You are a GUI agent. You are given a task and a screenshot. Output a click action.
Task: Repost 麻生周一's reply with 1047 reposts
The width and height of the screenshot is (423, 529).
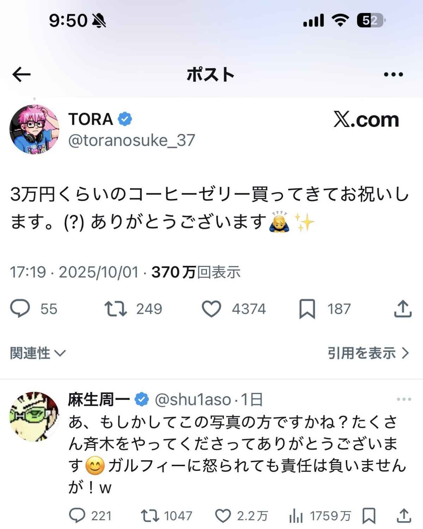[150, 516]
